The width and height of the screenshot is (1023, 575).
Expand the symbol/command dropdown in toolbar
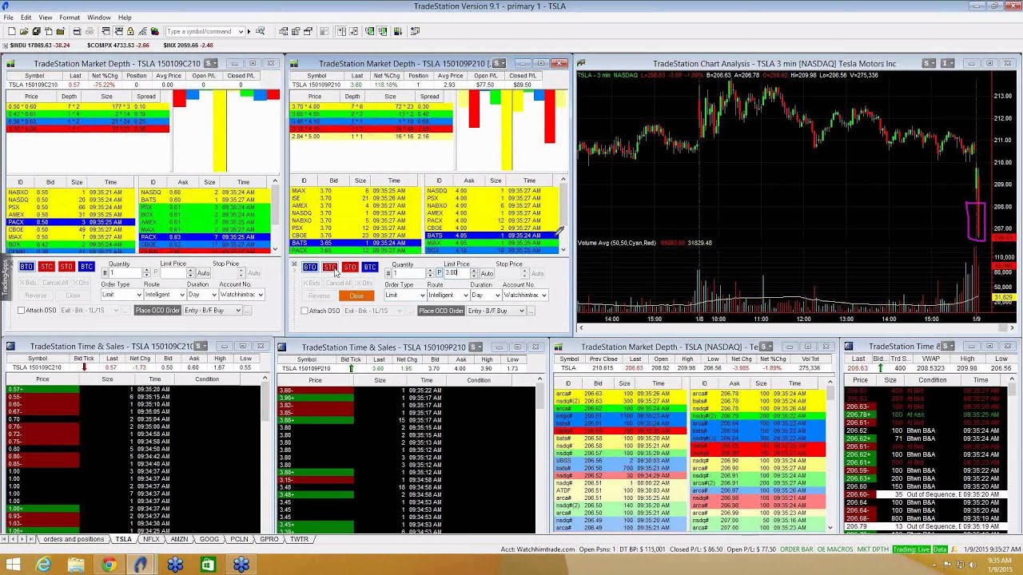(x=239, y=31)
